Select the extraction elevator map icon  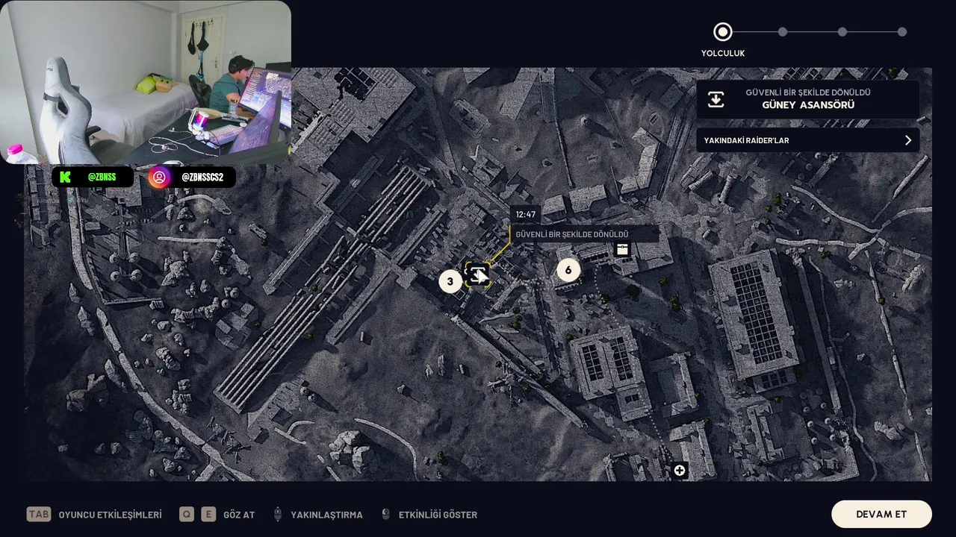478,274
